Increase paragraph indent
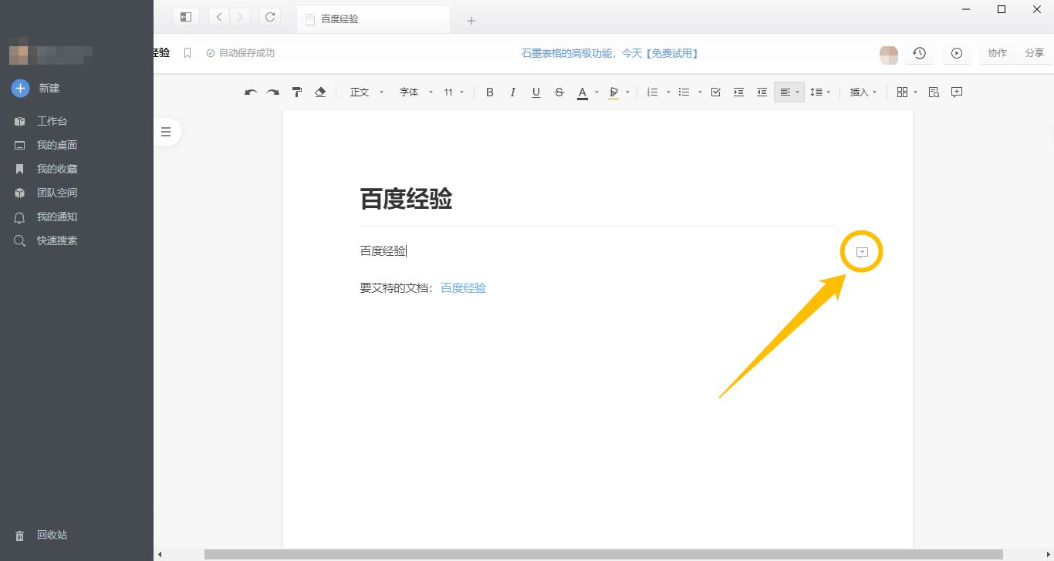Image resolution: width=1054 pixels, height=561 pixels. click(x=738, y=92)
